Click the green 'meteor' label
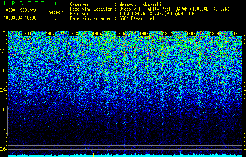 coord(56,12)
